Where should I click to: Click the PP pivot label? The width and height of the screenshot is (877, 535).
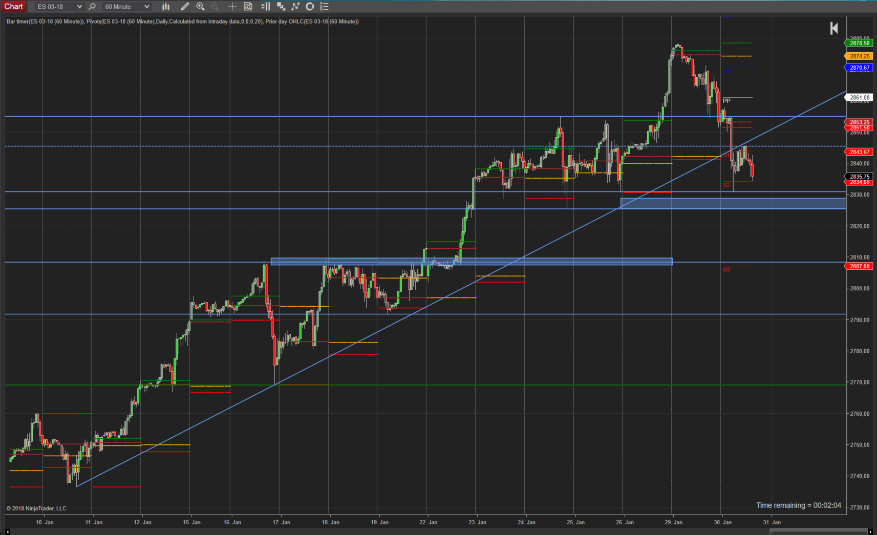(726, 101)
